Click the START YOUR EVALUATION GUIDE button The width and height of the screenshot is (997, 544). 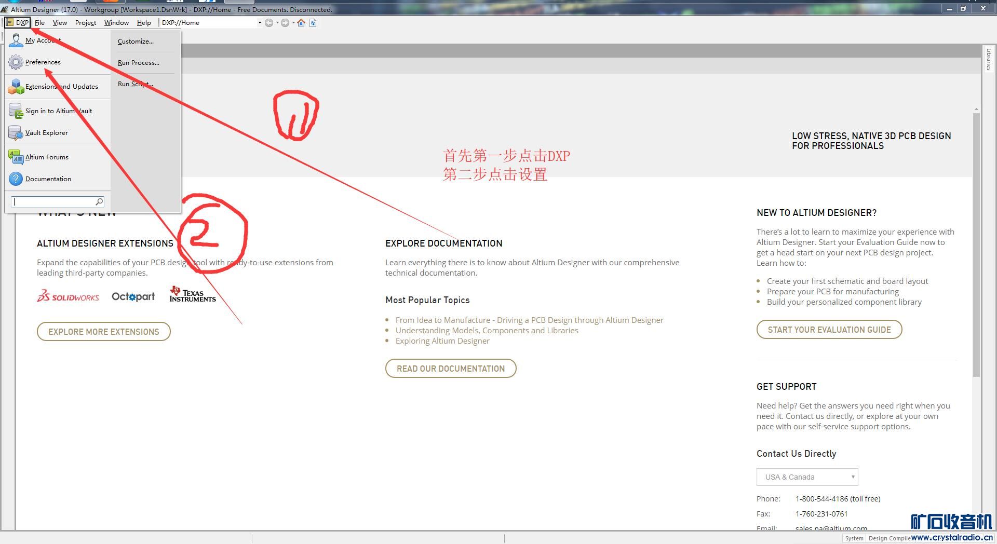pos(829,330)
